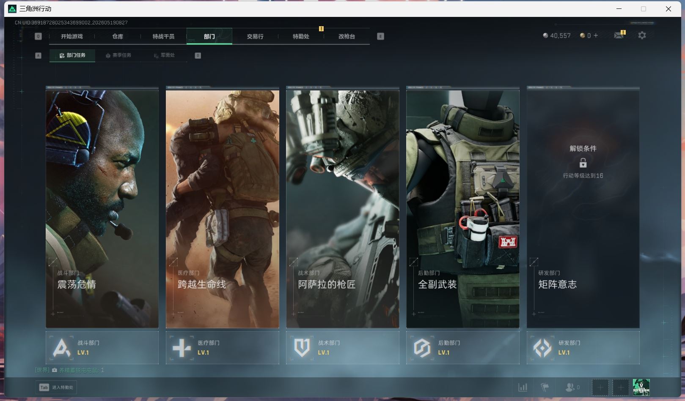Click the empty teammate slot next to avatar

pyautogui.click(x=621, y=387)
